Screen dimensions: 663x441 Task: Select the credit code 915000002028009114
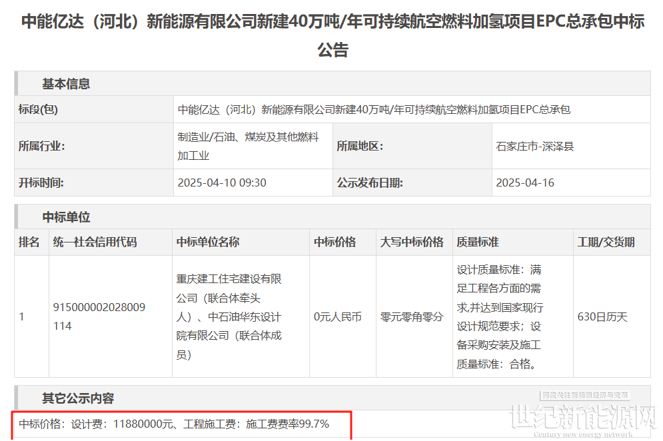pyautogui.click(x=99, y=316)
